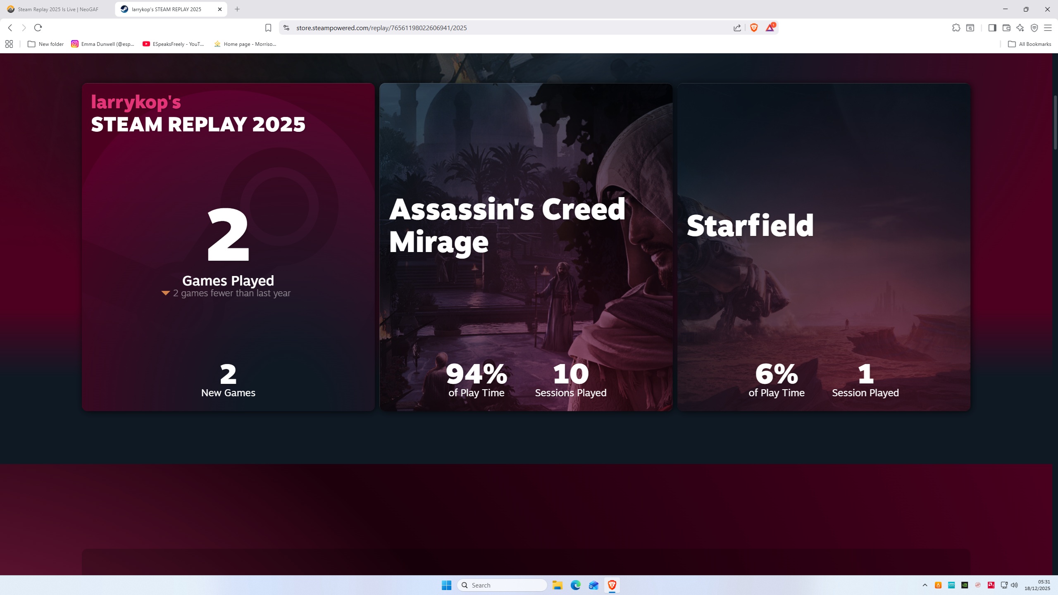
Task: Open the teal keyboard tray icon
Action: tap(951, 585)
